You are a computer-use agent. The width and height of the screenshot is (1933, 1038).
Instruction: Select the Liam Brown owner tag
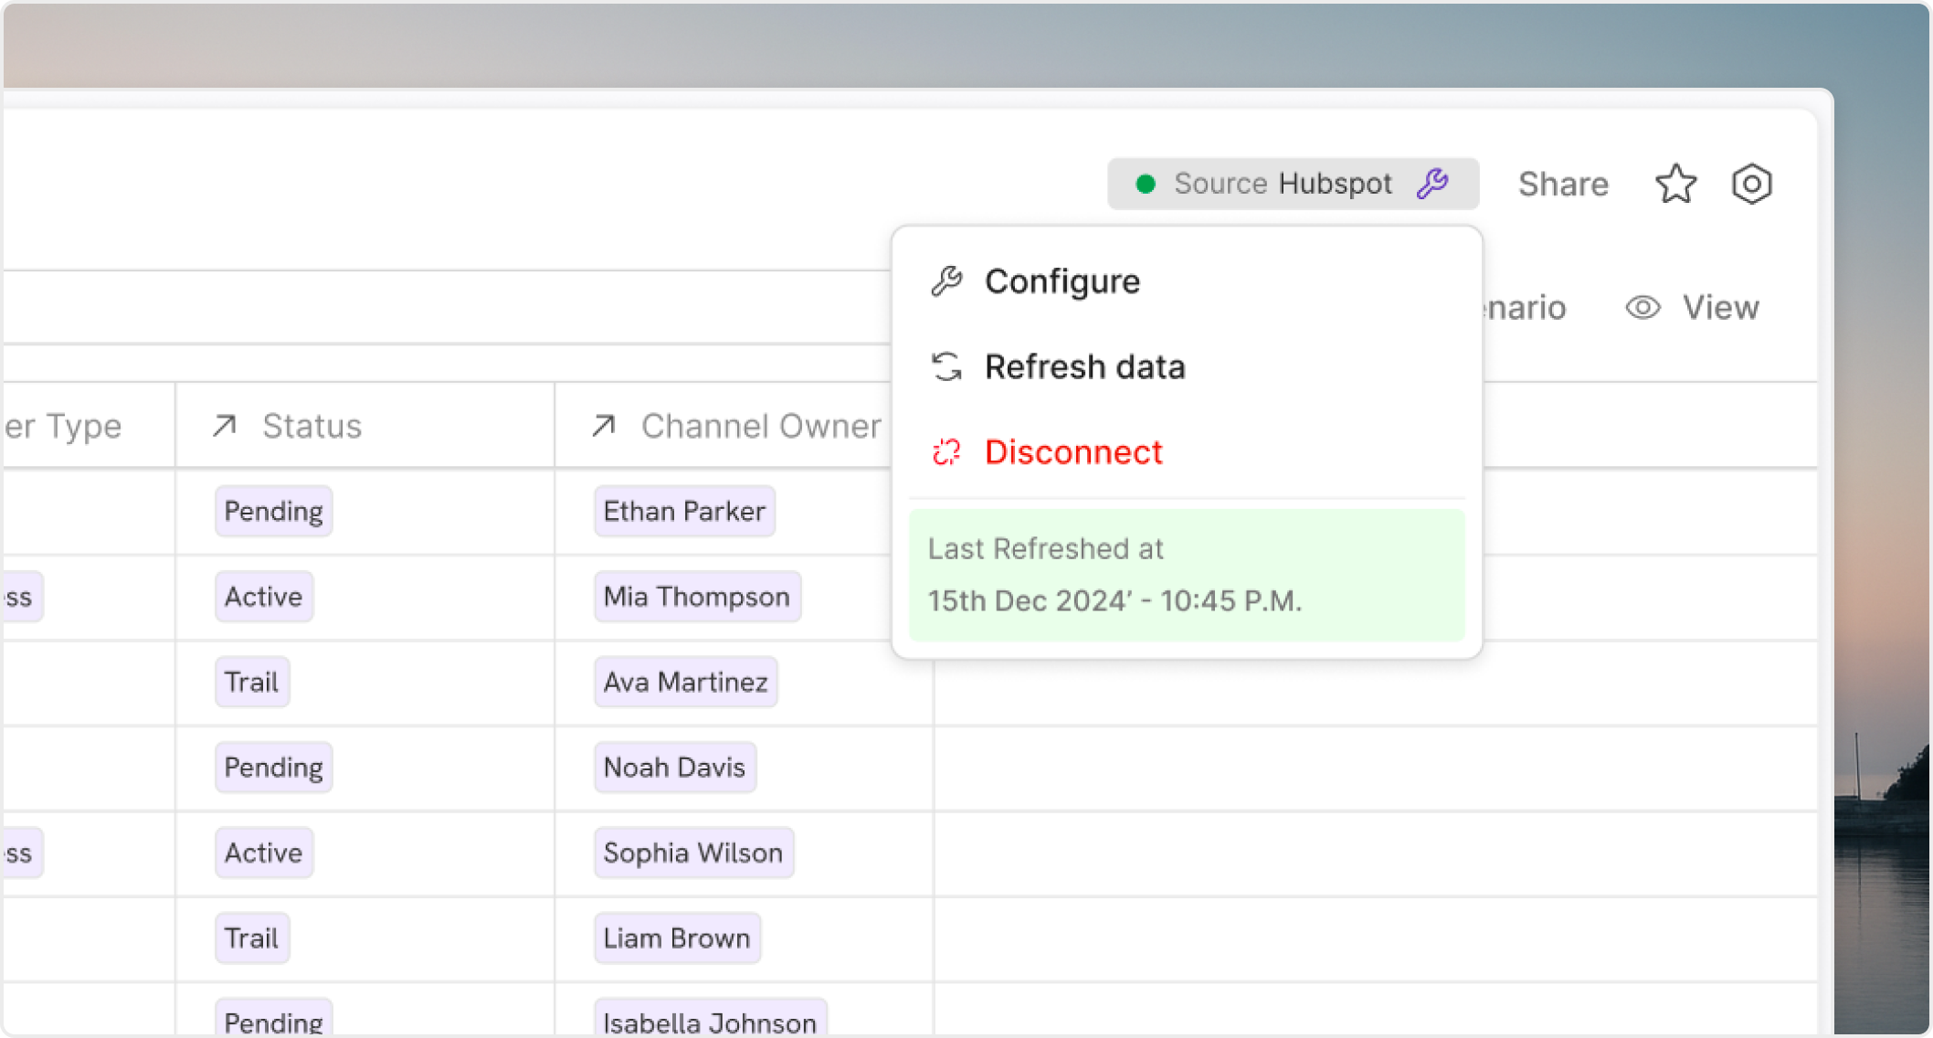pos(677,938)
